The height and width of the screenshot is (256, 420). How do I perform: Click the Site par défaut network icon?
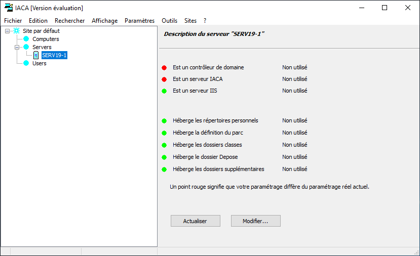pyautogui.click(x=17, y=31)
